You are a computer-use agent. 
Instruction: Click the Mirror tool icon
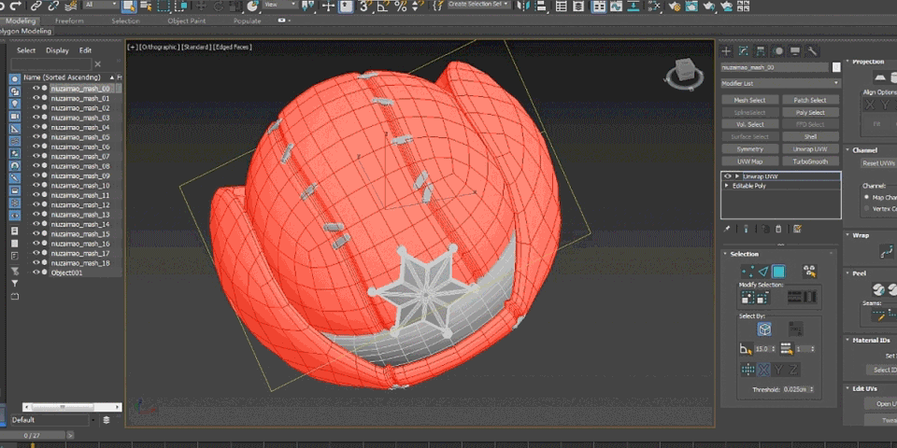click(x=523, y=6)
